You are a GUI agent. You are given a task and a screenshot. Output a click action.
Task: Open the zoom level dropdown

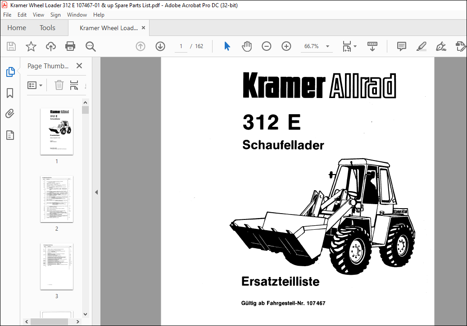327,46
